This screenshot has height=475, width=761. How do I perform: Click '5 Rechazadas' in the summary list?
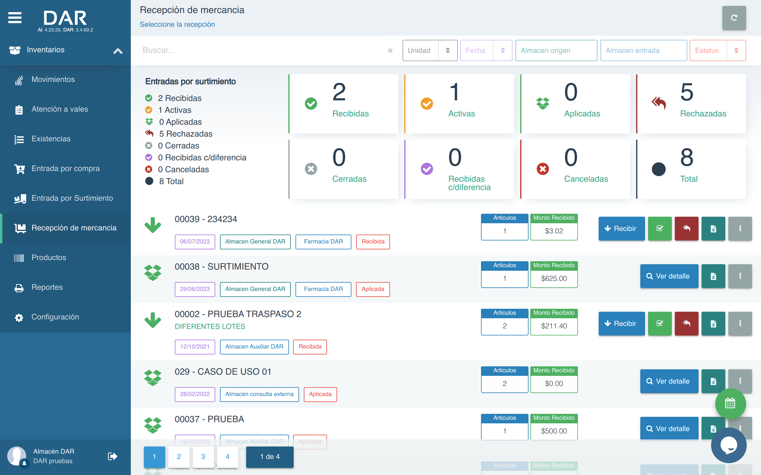pyautogui.click(x=185, y=134)
